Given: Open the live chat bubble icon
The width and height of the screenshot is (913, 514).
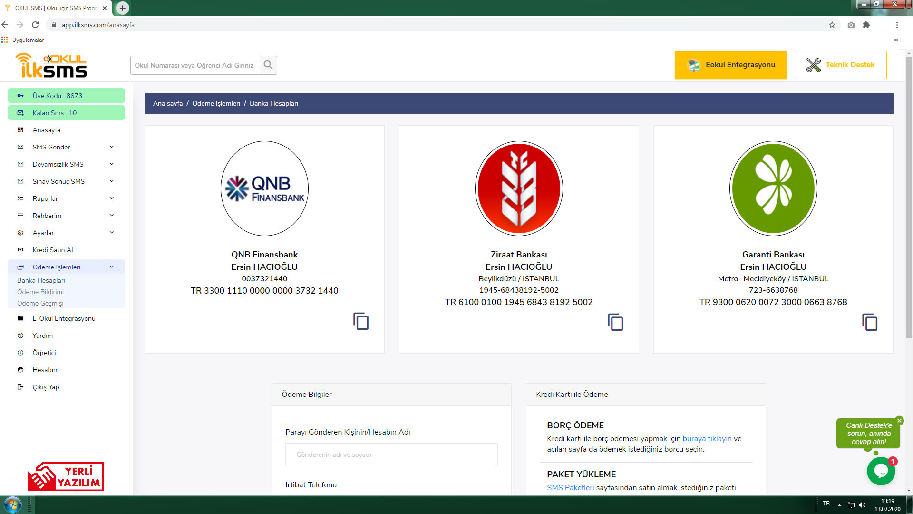Looking at the screenshot, I should pyautogui.click(x=881, y=471).
